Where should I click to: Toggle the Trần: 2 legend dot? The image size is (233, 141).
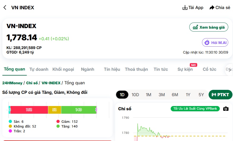click(x=10, y=131)
